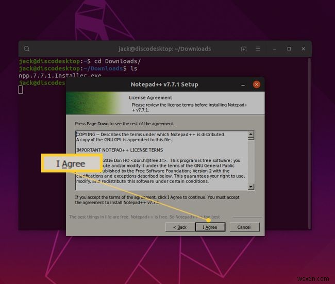
Task: Maximize the terminal window
Action: click(x=289, y=49)
